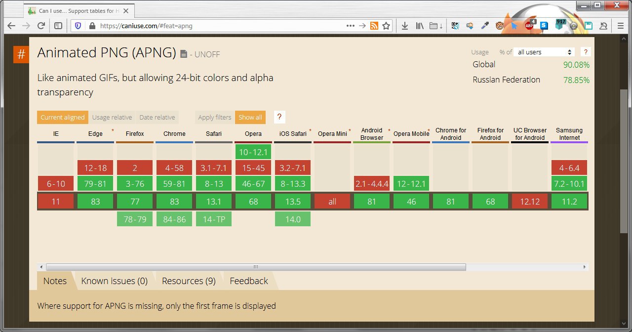Image resolution: width=632 pixels, height=332 pixels.
Task: Open the all users dropdown
Action: point(545,52)
